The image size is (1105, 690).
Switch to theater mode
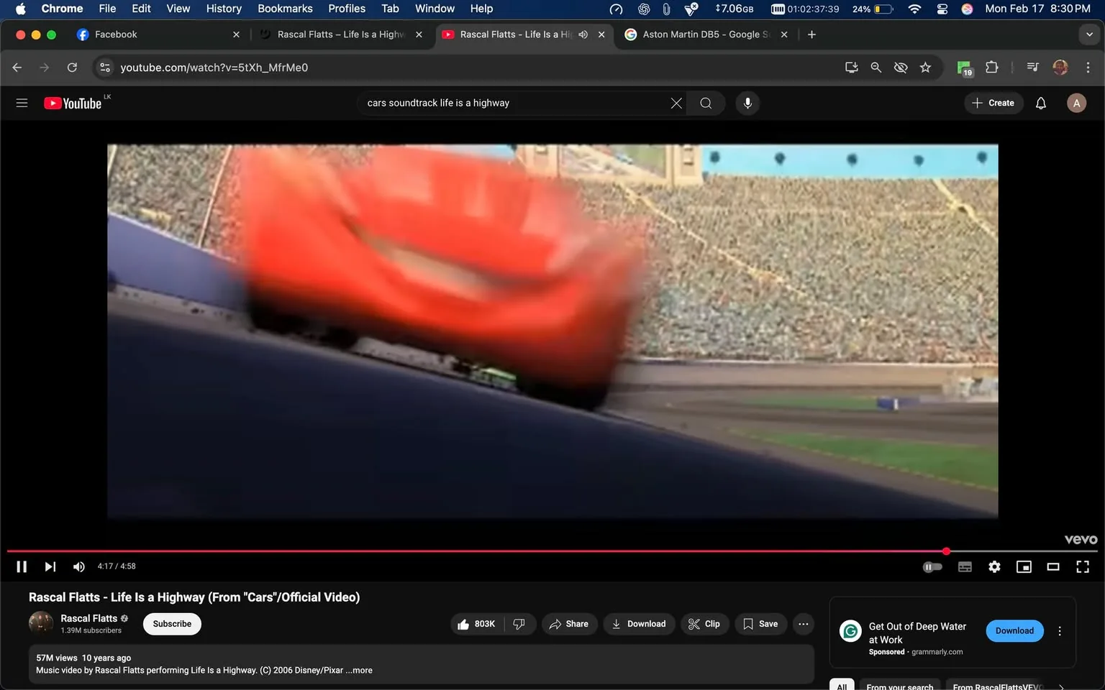click(1053, 566)
